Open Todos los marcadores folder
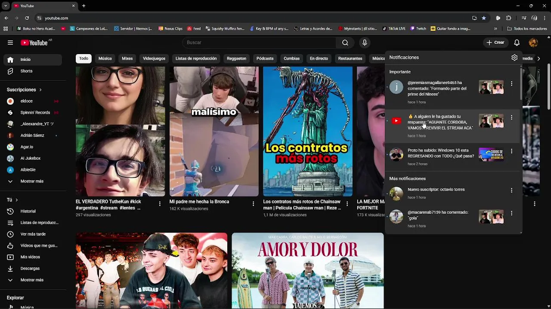 tap(527, 29)
